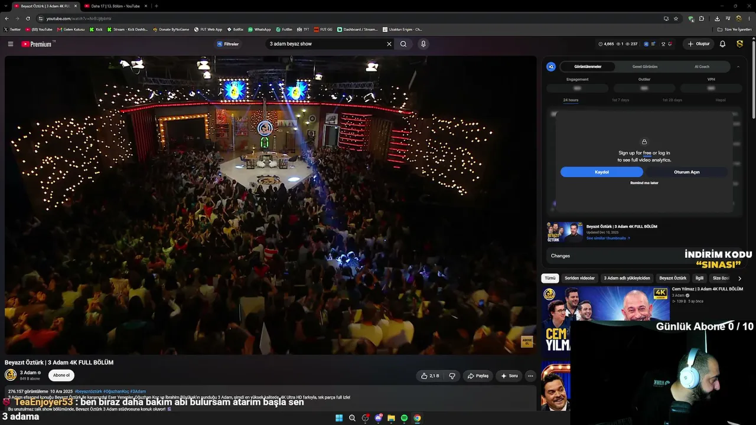Open the Twitter bookmark

pos(12,30)
